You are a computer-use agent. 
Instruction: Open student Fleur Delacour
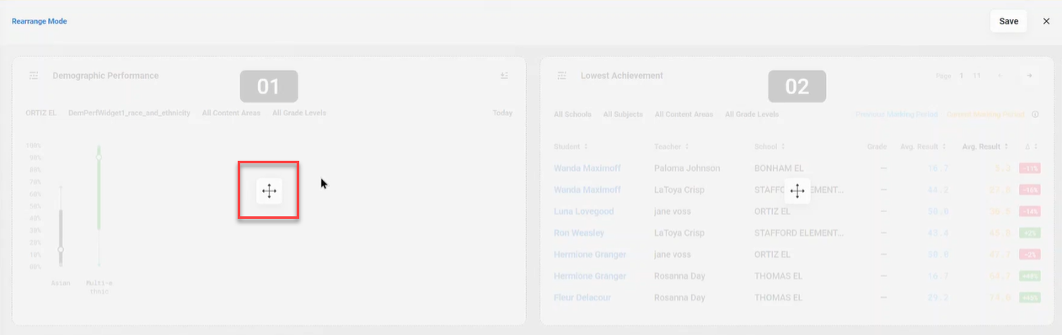(582, 297)
